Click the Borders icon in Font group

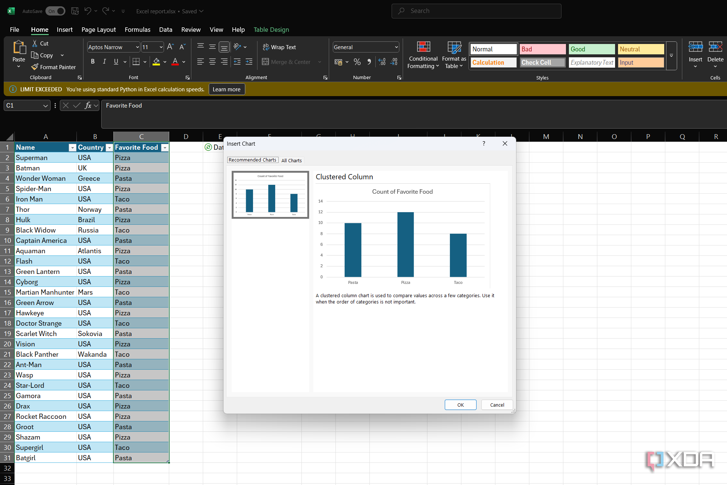tap(136, 62)
